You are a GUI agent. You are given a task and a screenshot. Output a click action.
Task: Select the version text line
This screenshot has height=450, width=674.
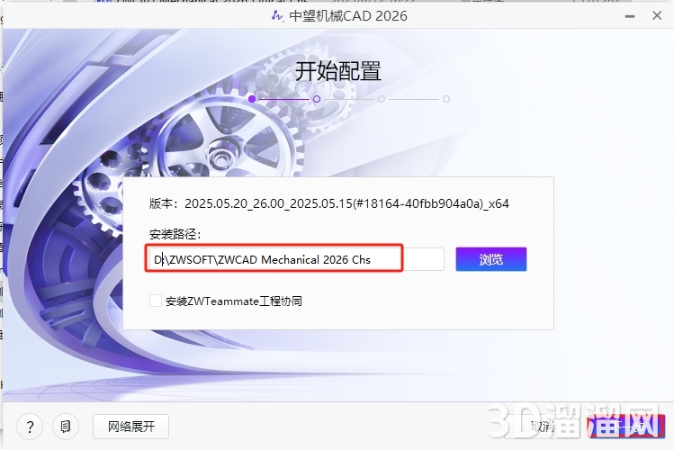point(329,203)
